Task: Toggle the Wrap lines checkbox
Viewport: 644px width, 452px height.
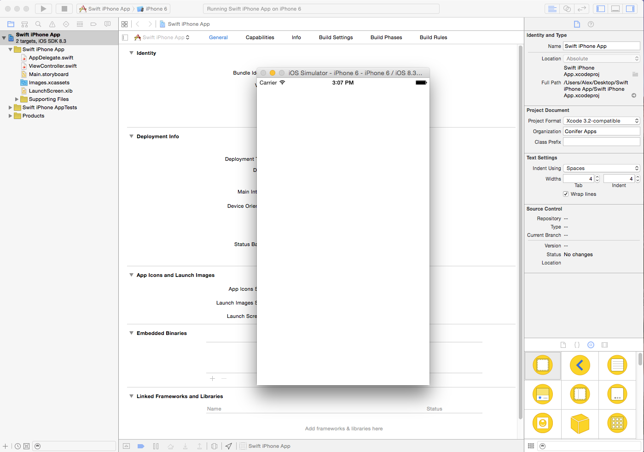Action: [x=566, y=194]
